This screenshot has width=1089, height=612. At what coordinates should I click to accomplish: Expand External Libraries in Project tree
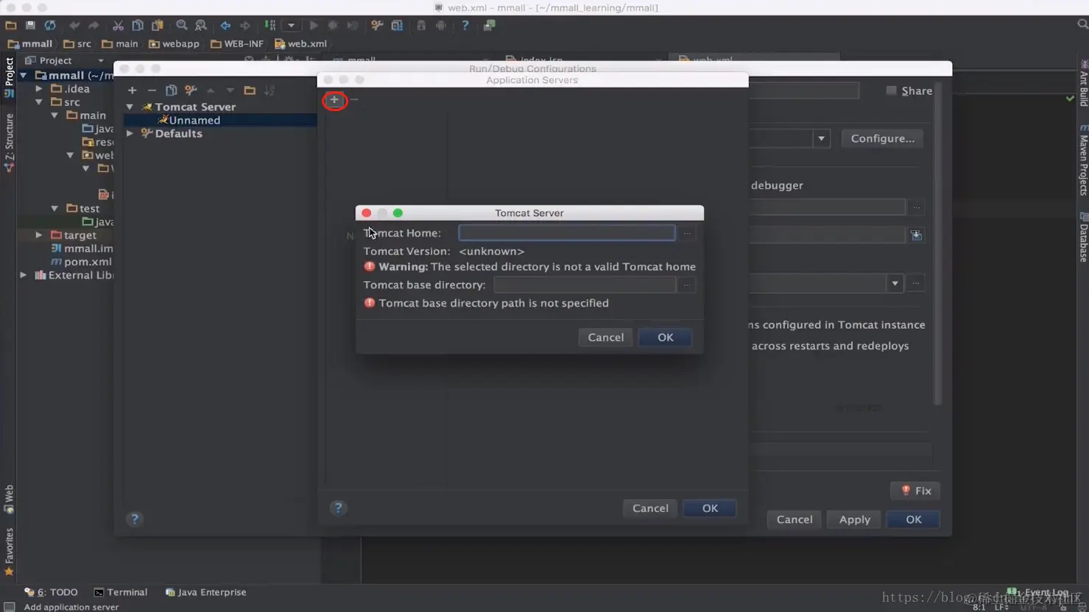[x=24, y=275]
